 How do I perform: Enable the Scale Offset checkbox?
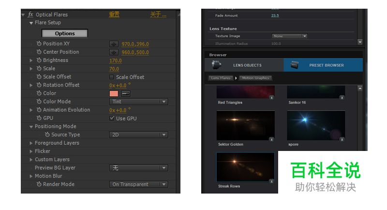click(112, 77)
